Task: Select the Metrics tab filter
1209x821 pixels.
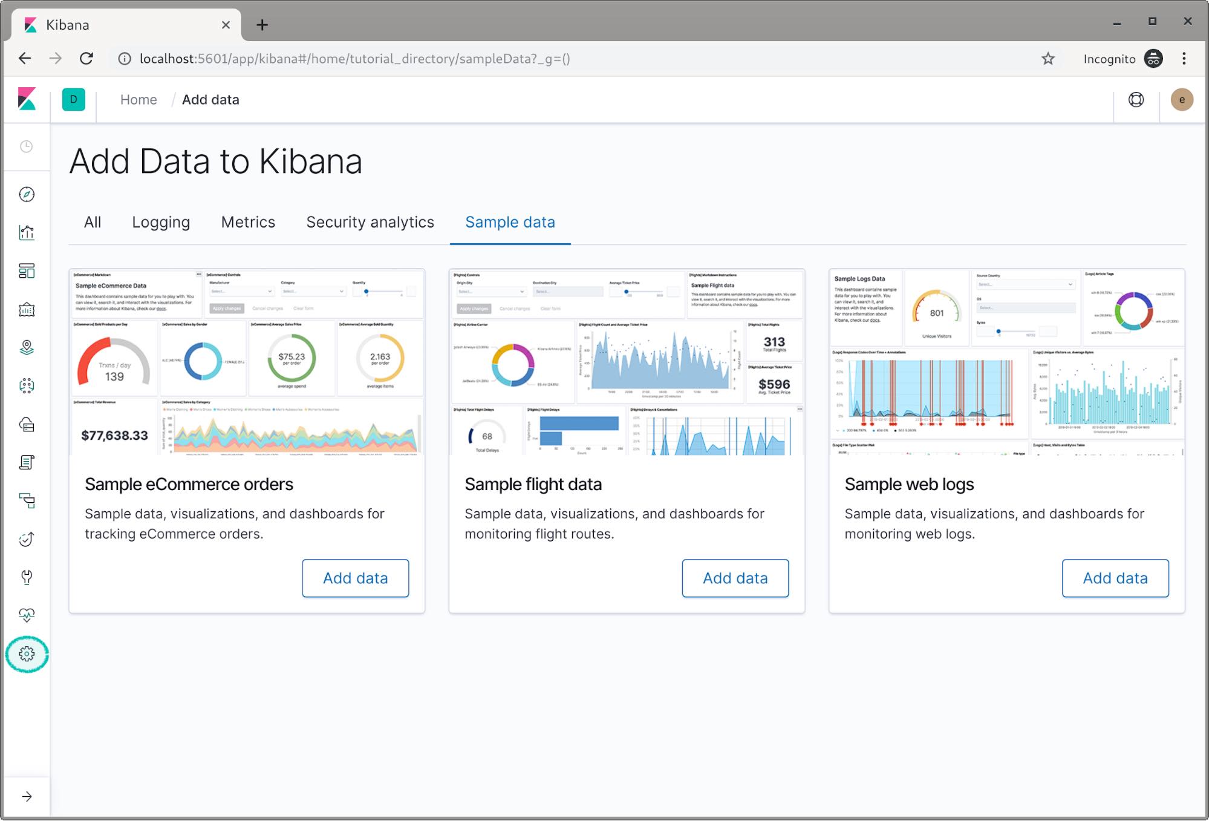Action: pos(248,223)
